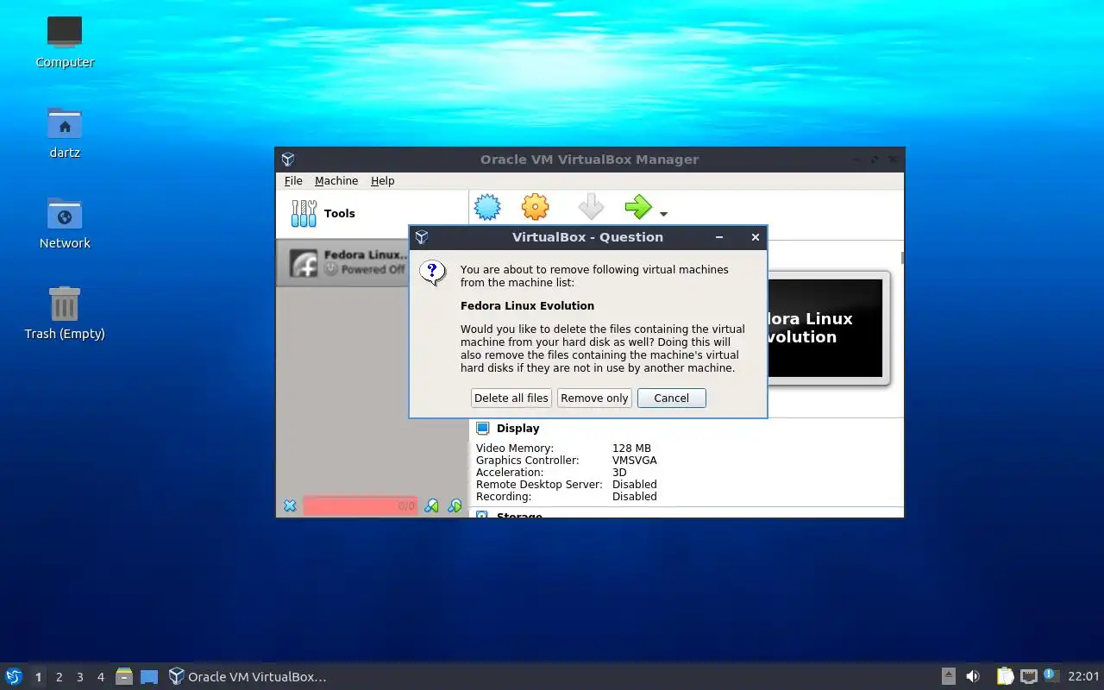This screenshot has width=1104, height=690.
Task: Open the Start button dropdown arrow
Action: pos(663,214)
